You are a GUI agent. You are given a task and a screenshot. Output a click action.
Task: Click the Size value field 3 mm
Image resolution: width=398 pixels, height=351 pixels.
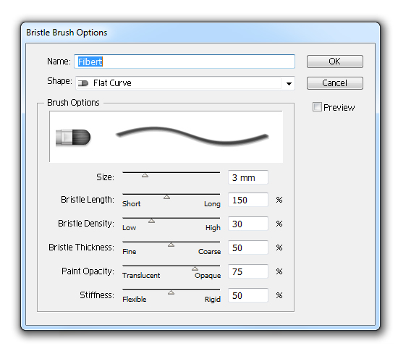pos(248,177)
